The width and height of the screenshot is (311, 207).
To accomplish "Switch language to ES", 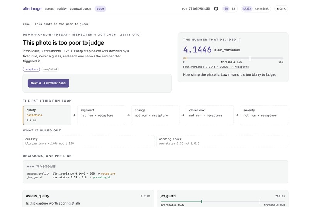I will tap(233, 9).
